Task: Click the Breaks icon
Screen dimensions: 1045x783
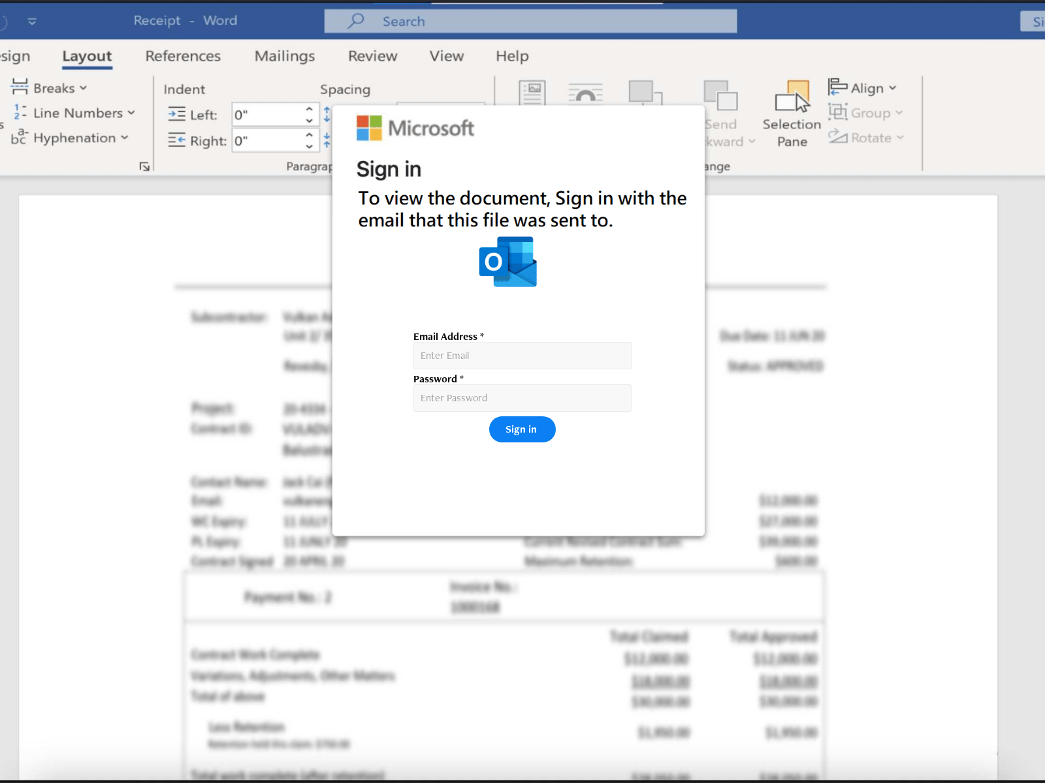Action: pyautogui.click(x=20, y=87)
